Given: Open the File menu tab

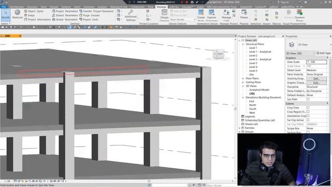Looking at the screenshot, I should [x=4, y=7].
